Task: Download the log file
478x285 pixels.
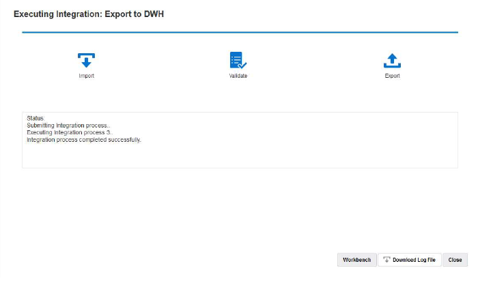Action: (410, 260)
